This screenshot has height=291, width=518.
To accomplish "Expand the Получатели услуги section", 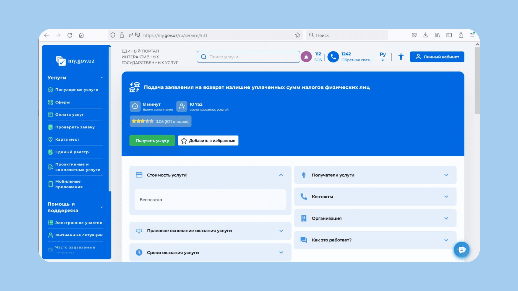I will tap(446, 175).
